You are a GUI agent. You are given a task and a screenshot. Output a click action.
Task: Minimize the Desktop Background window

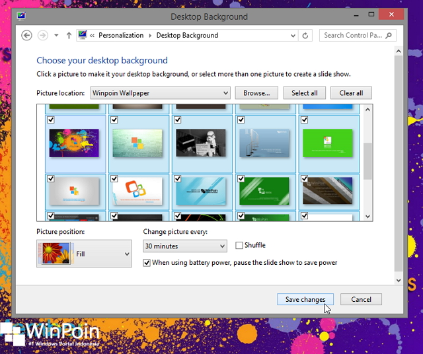tap(356, 15)
